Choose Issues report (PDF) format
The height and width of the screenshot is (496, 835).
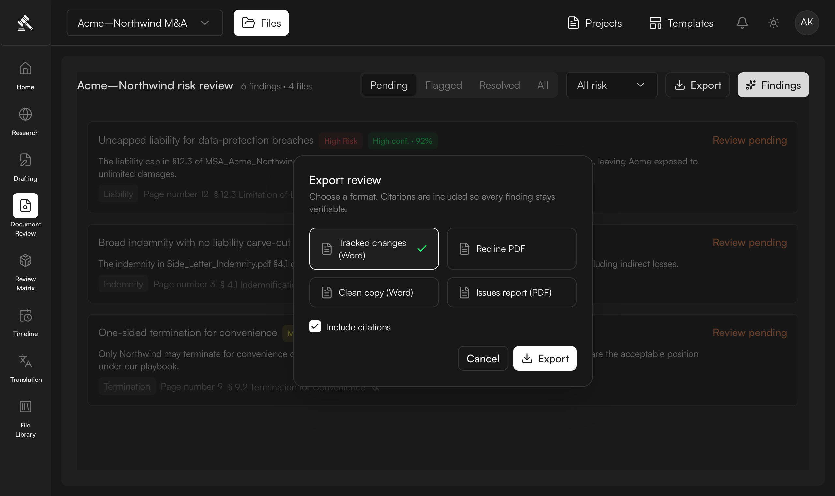(511, 292)
